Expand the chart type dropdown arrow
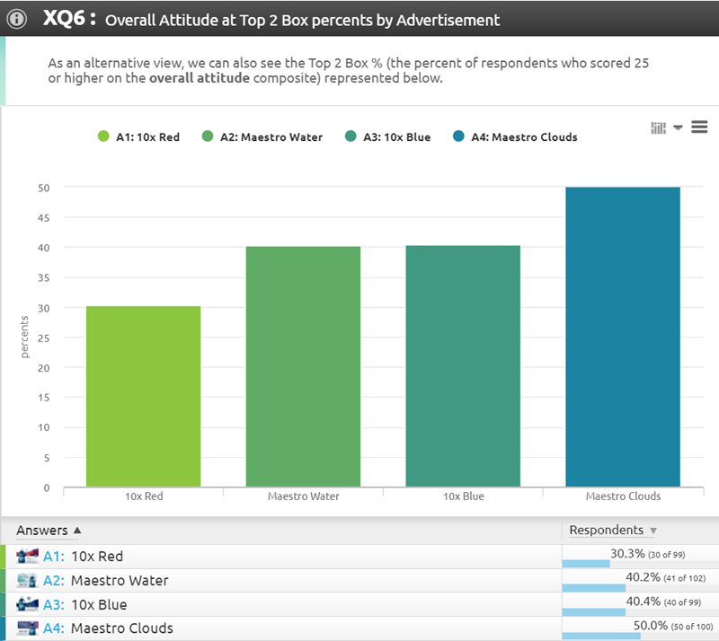Screen dimensions: 719x641 [678, 127]
